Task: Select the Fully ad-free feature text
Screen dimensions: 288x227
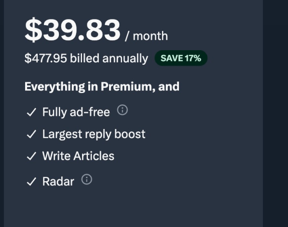Action: [x=76, y=112]
